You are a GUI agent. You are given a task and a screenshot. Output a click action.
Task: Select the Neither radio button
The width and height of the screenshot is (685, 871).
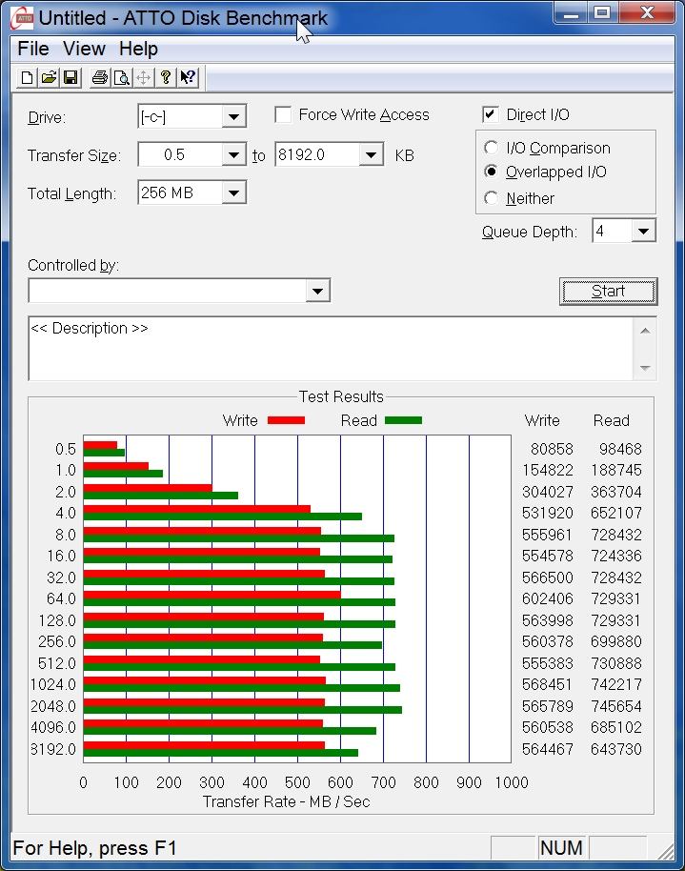pyautogui.click(x=491, y=198)
